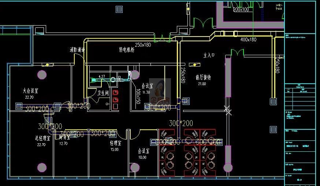Click the 总经理室 room label
Viewport: 320px width, 186px height.
pyautogui.click(x=42, y=138)
